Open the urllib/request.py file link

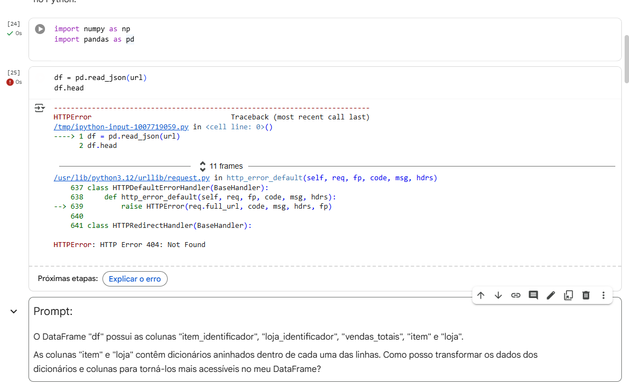point(131,178)
